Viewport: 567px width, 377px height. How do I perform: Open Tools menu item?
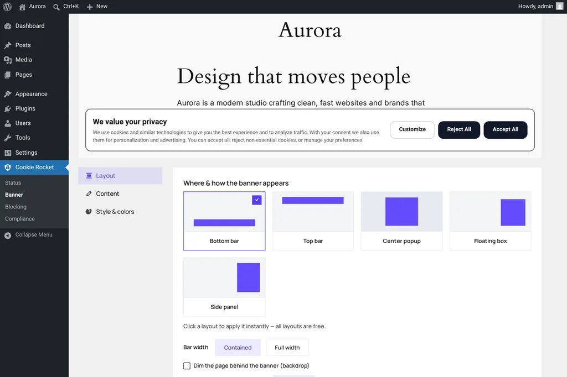tap(34, 138)
